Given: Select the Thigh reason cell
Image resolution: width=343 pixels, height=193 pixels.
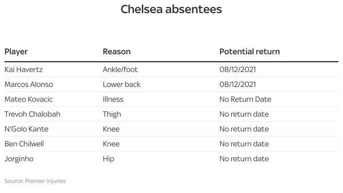Looking at the screenshot, I should click(x=112, y=114).
